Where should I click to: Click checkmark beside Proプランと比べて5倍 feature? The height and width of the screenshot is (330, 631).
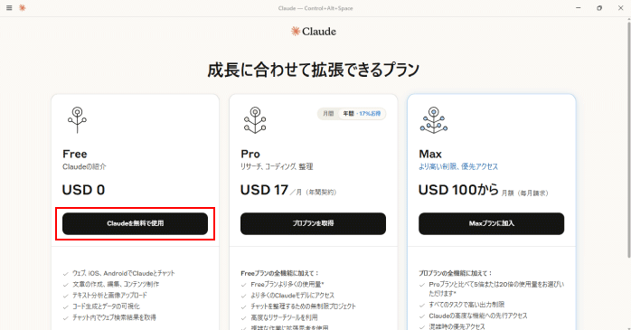click(x=422, y=285)
